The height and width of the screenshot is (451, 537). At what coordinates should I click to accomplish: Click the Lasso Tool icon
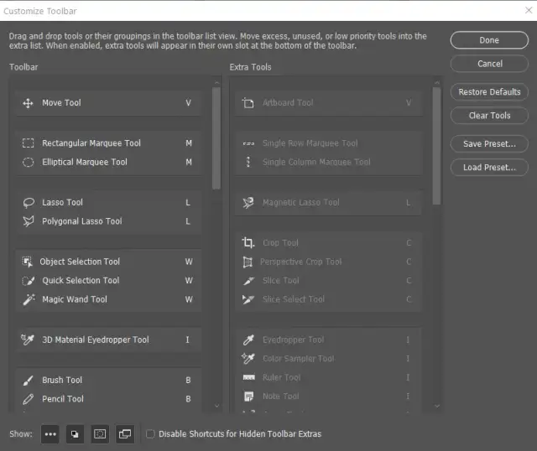click(x=28, y=203)
